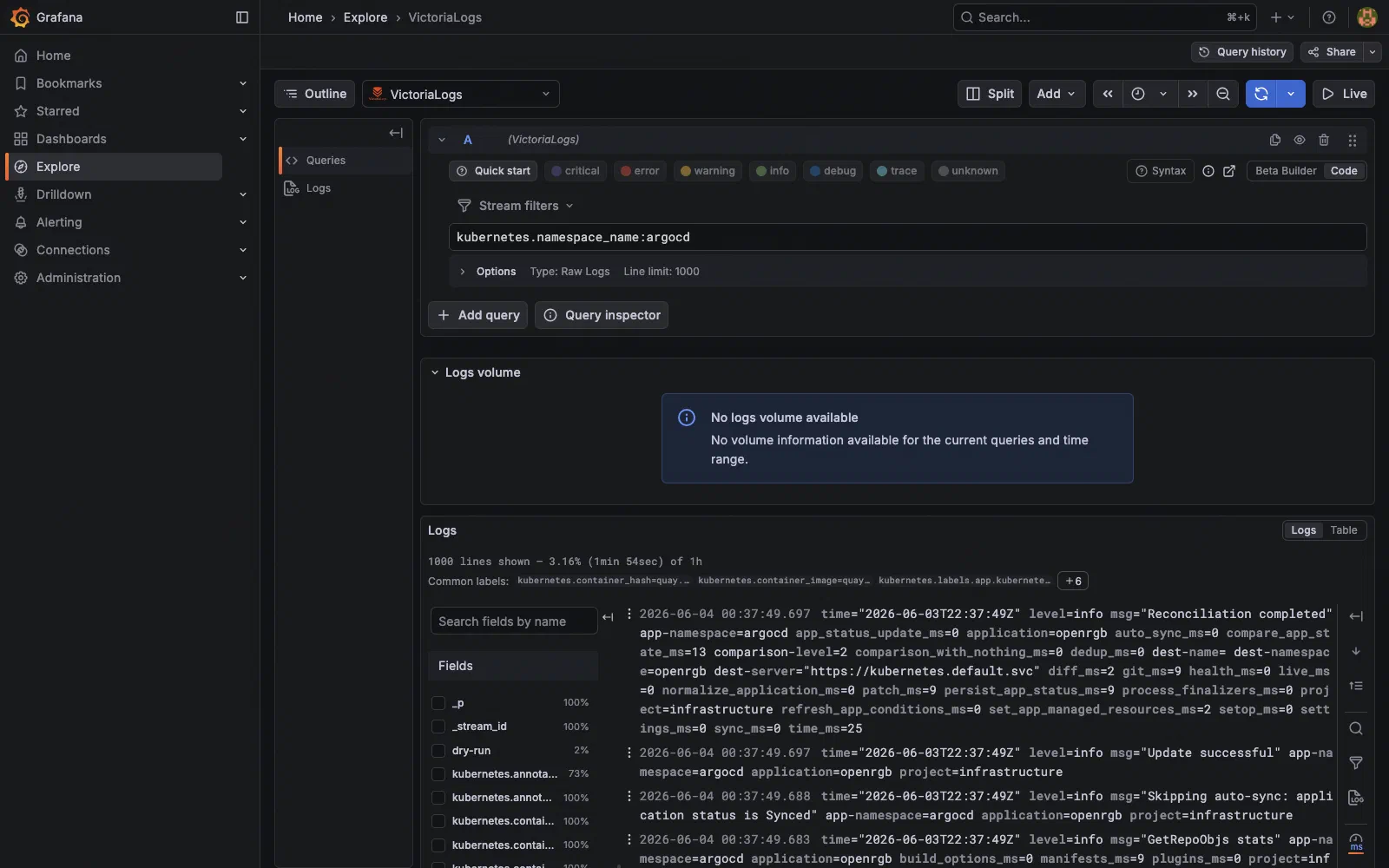Shift time range forwards
The image size is (1389, 868).
(x=1193, y=94)
